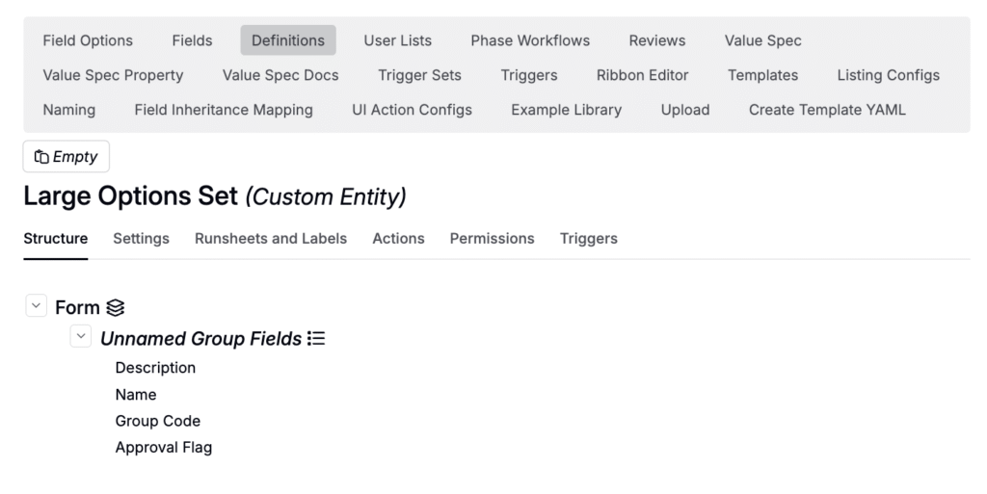Image resolution: width=987 pixels, height=494 pixels.
Task: Switch to the Settings tab
Action: click(141, 239)
